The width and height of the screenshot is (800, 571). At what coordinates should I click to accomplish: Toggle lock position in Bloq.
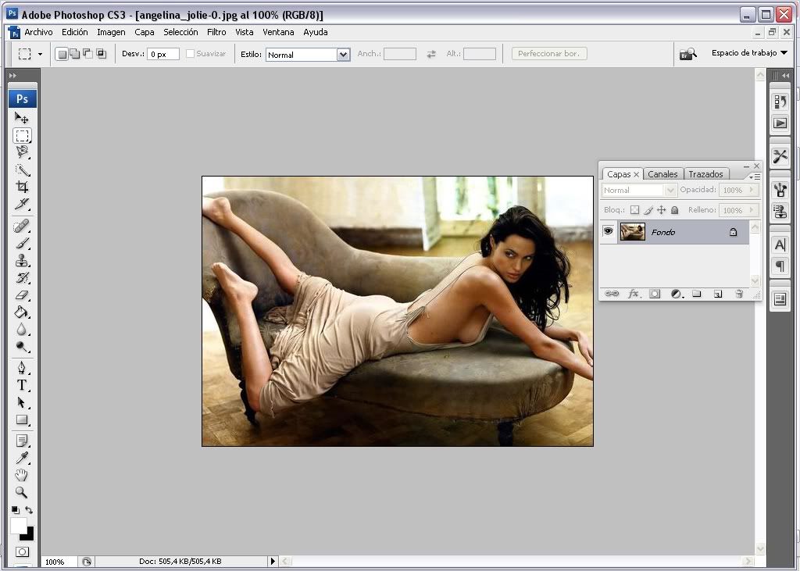(661, 209)
